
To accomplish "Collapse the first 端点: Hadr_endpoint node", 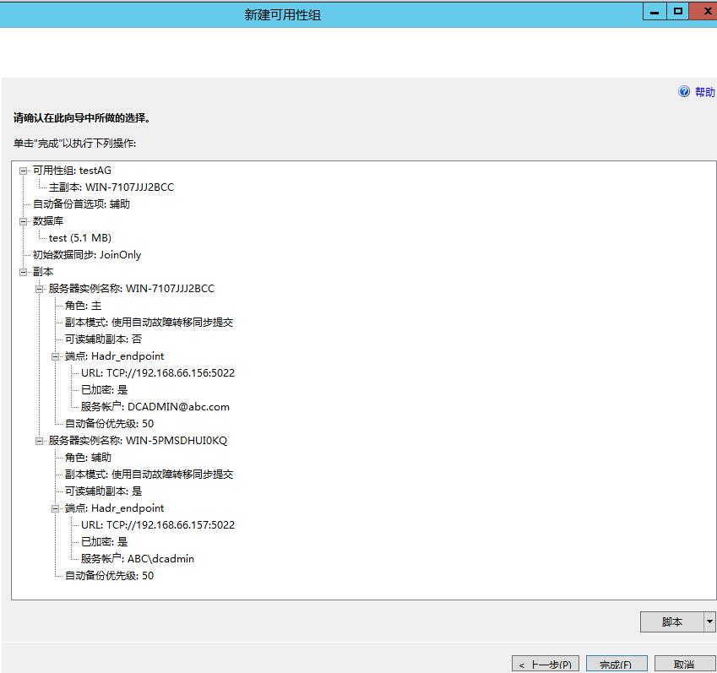I will [54, 356].
